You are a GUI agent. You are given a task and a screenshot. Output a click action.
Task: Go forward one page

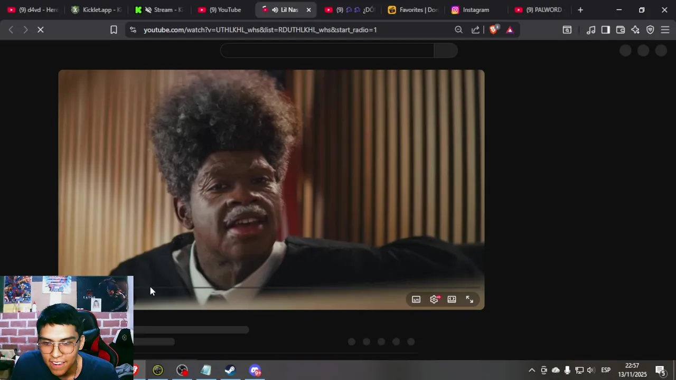(x=25, y=30)
